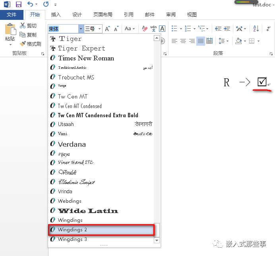
Task: Click the bullets list icon
Action: pyautogui.click(x=174, y=29)
